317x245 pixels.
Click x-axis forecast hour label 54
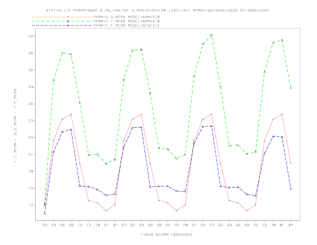coord(203,225)
